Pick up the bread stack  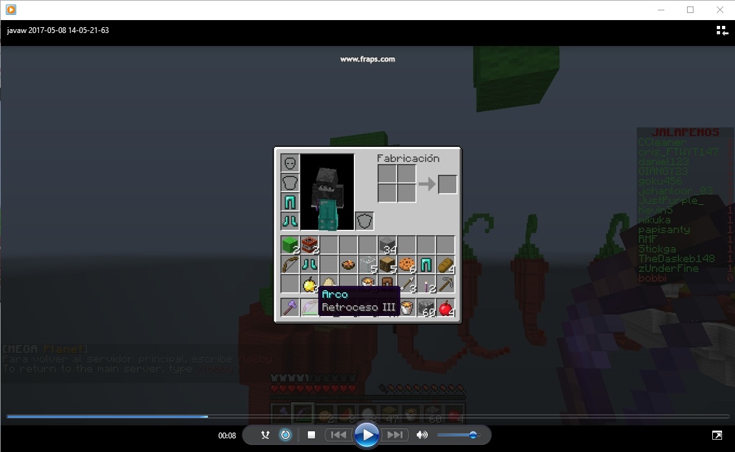coord(446,265)
